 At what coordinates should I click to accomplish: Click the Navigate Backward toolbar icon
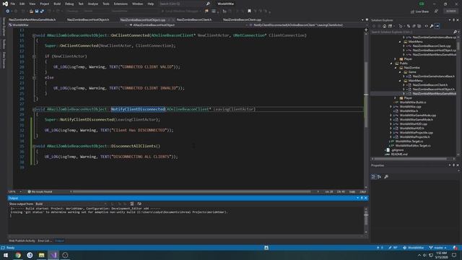(x=8, y=12)
